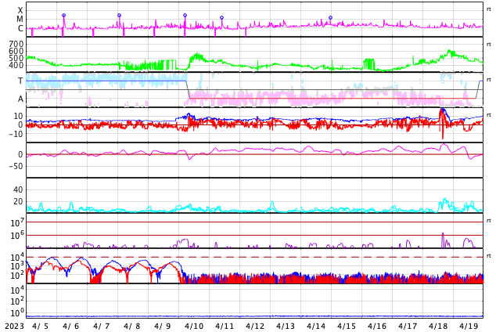Click the 4/ 8 date label
Viewport: 496px width, 332px height.
(132, 326)
